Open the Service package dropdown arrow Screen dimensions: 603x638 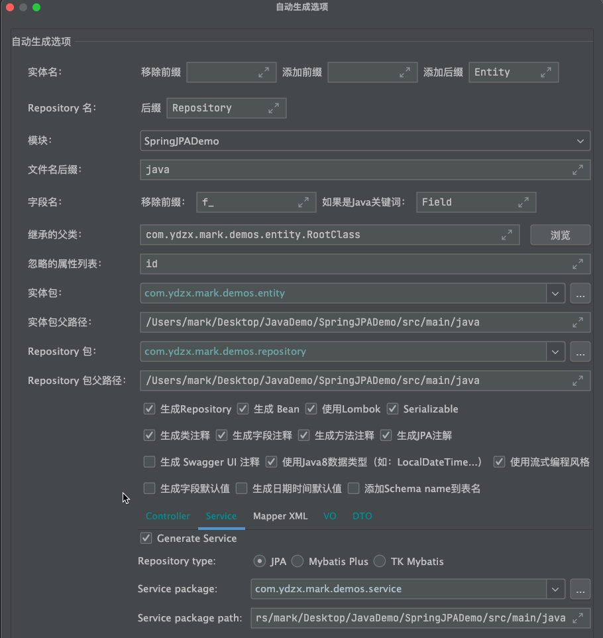555,589
